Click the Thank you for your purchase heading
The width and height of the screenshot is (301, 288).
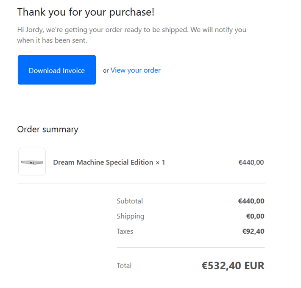pos(86,12)
